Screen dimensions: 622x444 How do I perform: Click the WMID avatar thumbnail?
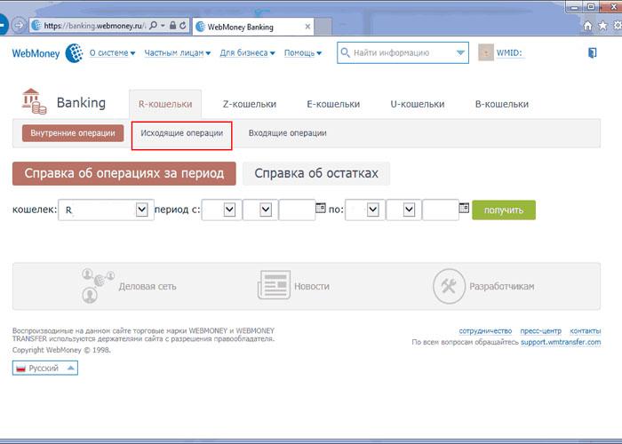point(485,52)
